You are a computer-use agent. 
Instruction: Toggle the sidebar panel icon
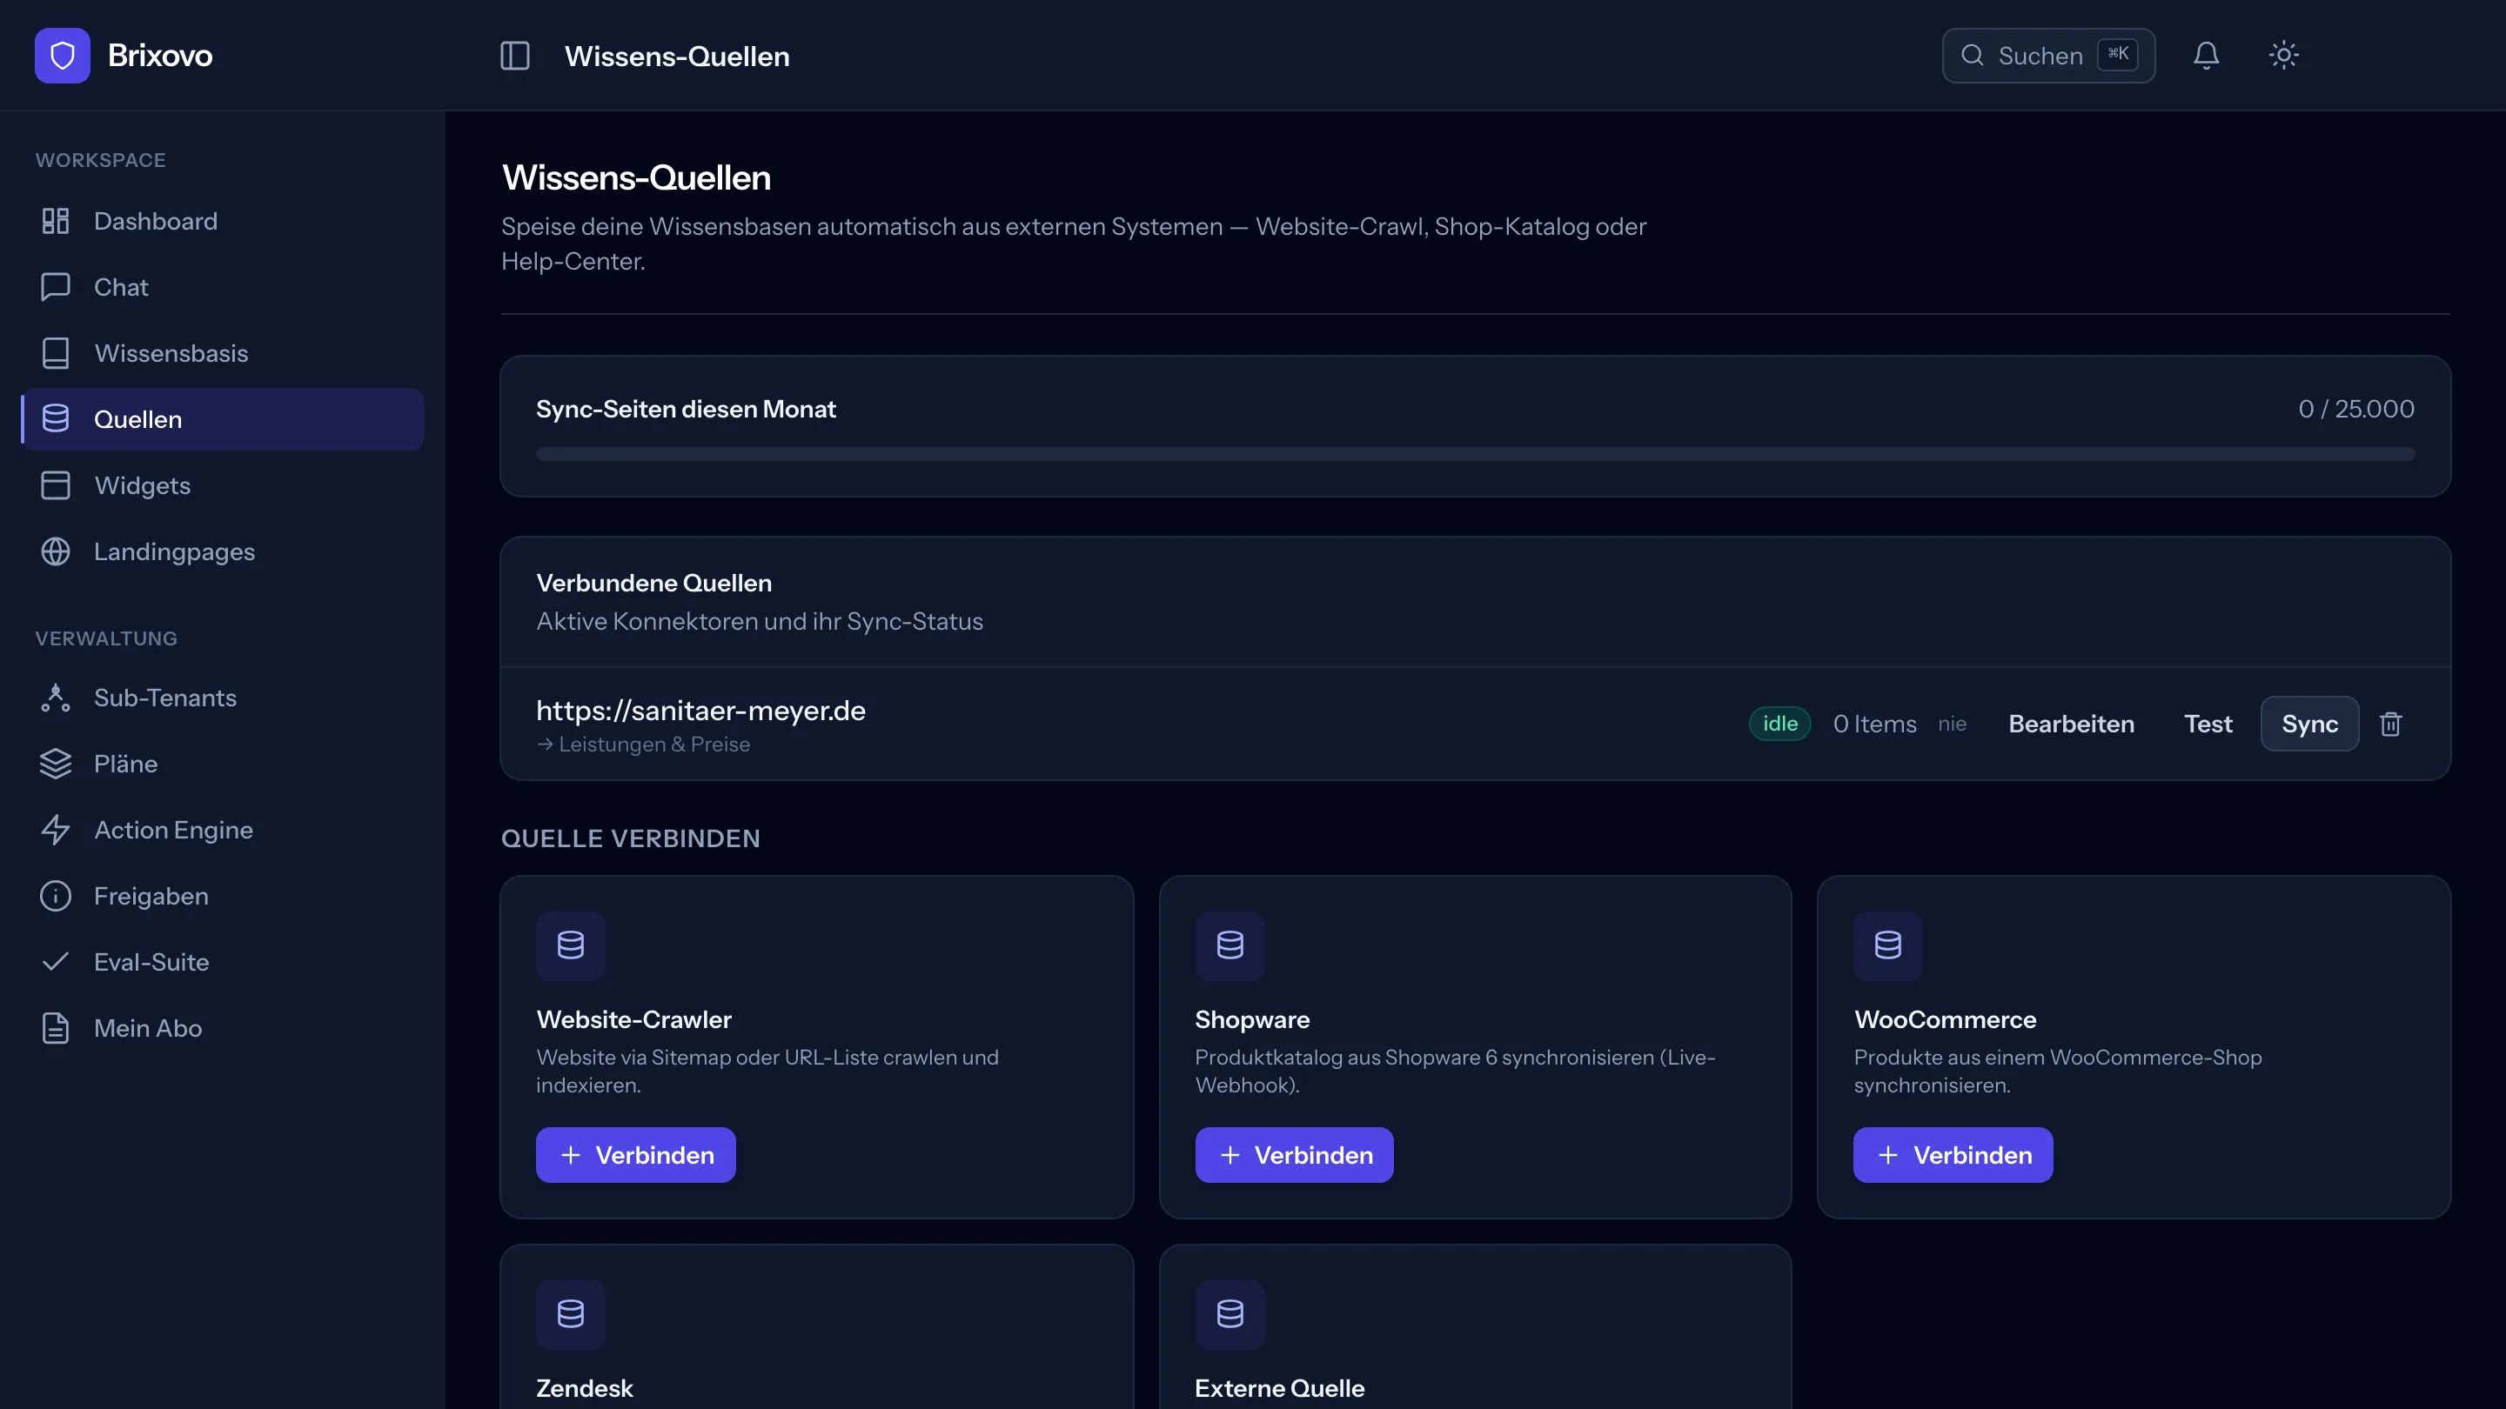(514, 56)
